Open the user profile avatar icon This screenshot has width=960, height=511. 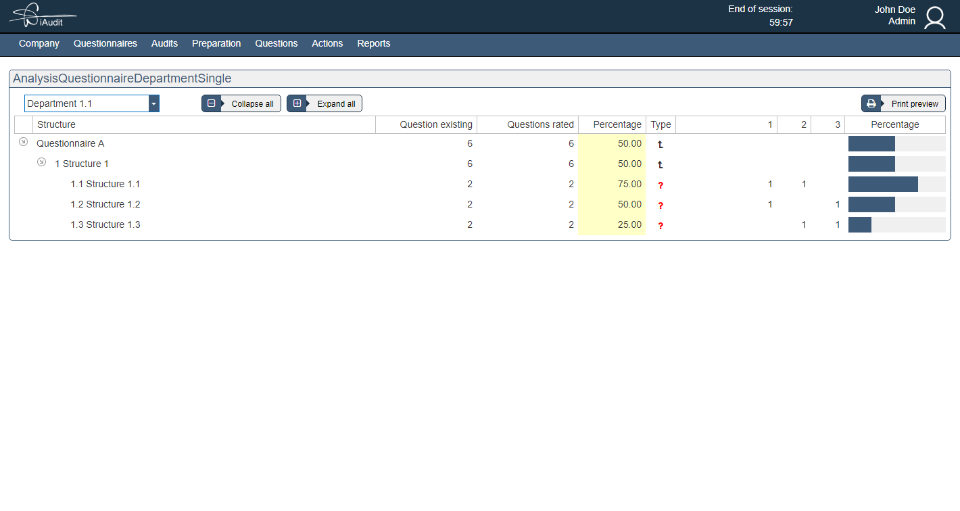[x=935, y=18]
